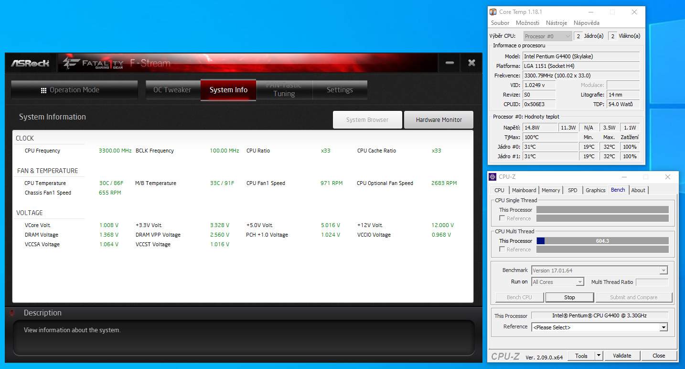
Task: Click the CPU-Z title icon
Action: (492, 177)
